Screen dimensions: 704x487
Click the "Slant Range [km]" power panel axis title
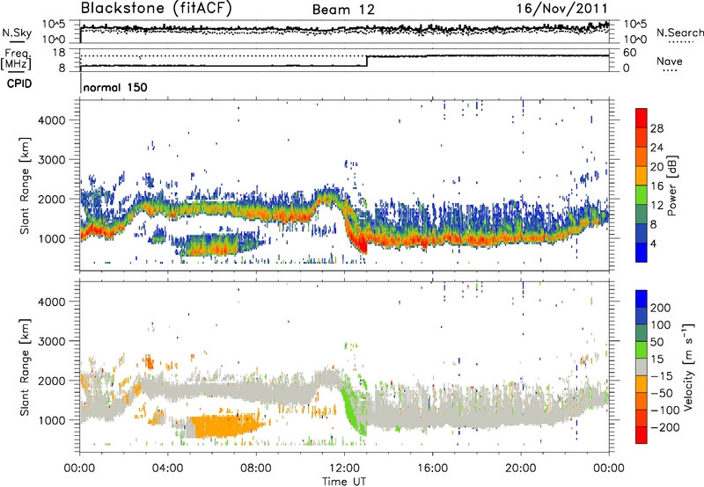pos(26,185)
